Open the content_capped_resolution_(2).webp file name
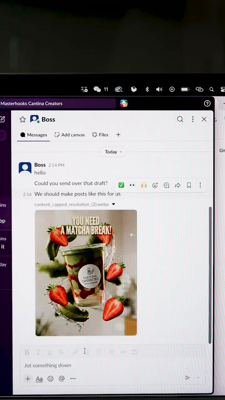 72,204
